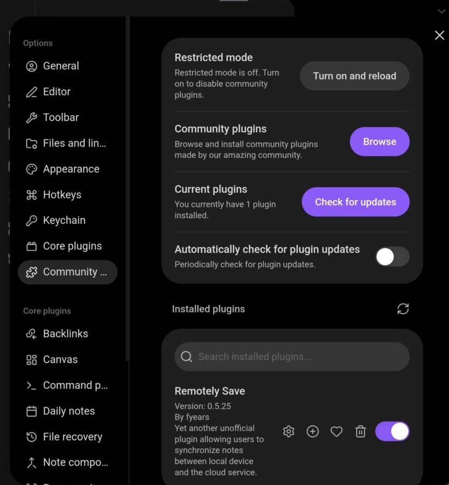449x485 pixels.
Task: Click the settings sidebar scrollbar
Action: (127, 189)
